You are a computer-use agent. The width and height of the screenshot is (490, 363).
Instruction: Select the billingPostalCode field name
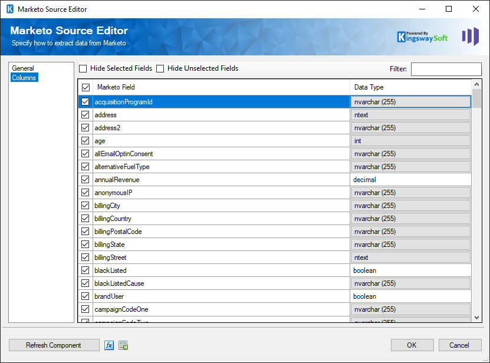118,232
